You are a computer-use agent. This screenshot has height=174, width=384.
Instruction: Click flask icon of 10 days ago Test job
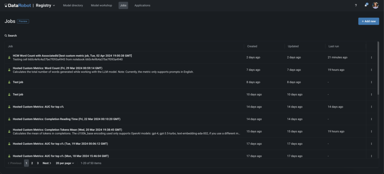coord(9,94)
